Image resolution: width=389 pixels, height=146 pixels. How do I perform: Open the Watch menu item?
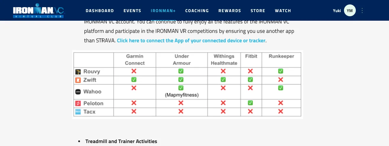[283, 11]
